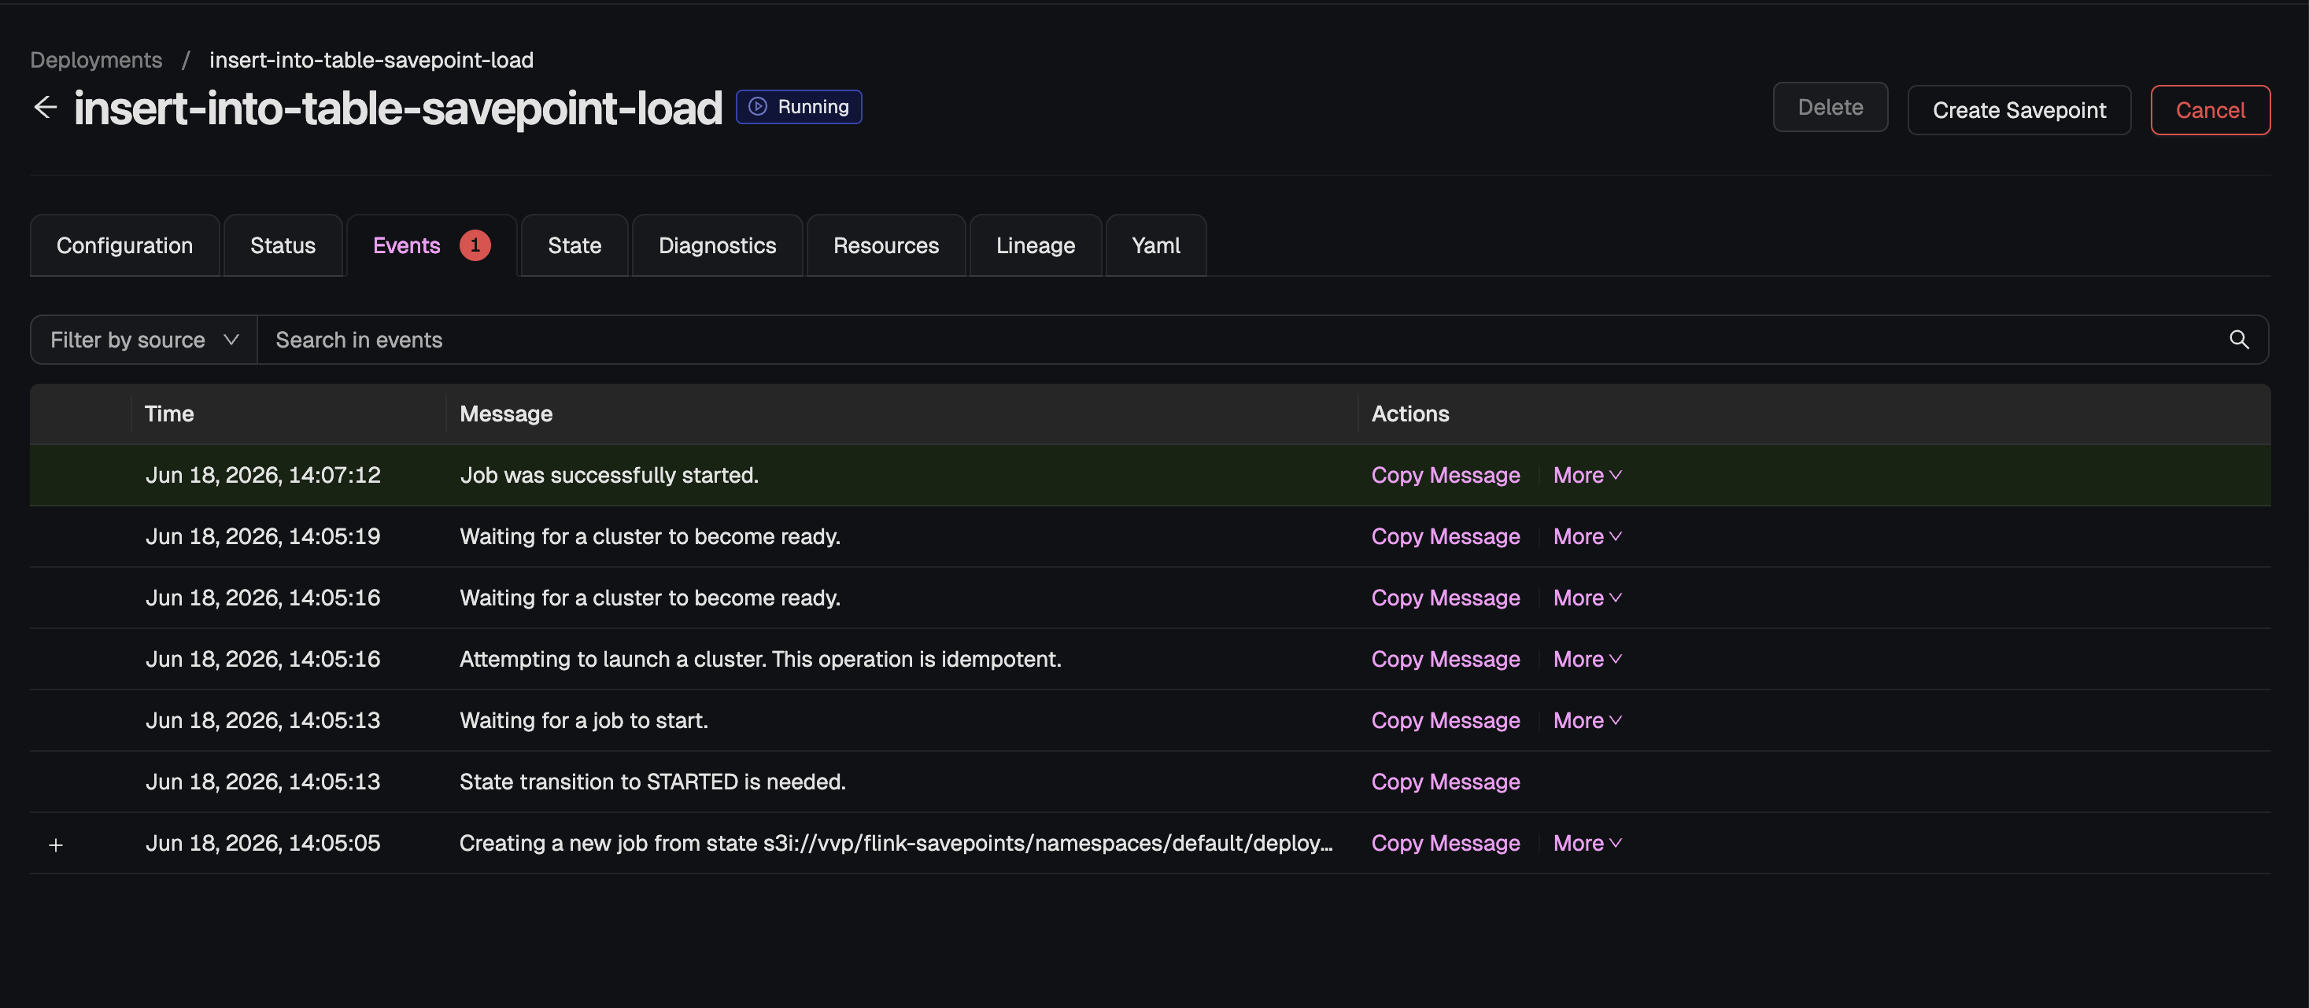Click message 'State transition to STARTED is needed.'
This screenshot has width=2309, height=1008.
pos(652,782)
